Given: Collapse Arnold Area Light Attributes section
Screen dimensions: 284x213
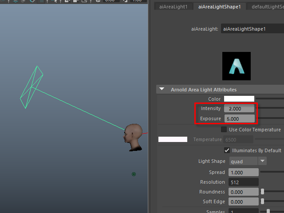Looking at the screenshot, I should [x=162, y=90].
